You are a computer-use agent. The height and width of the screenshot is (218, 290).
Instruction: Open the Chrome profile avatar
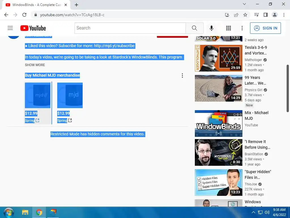pos(275,15)
